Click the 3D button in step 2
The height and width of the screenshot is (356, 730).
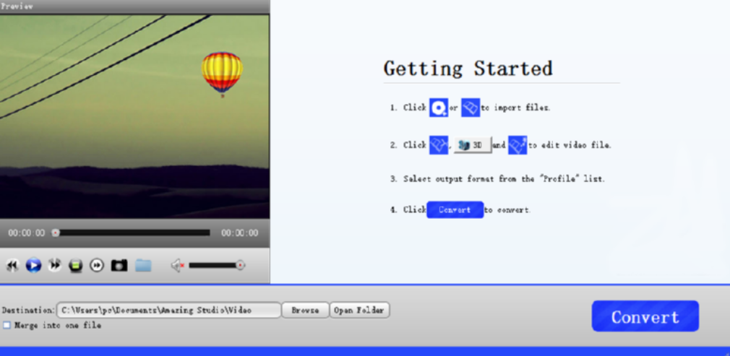pyautogui.click(x=473, y=144)
